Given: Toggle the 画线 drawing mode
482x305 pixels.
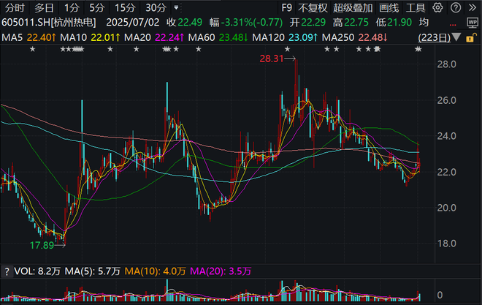Looking at the screenshot, I should pyautogui.click(x=390, y=8).
